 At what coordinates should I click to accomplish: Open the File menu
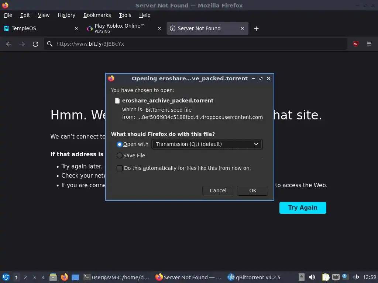click(x=8, y=15)
